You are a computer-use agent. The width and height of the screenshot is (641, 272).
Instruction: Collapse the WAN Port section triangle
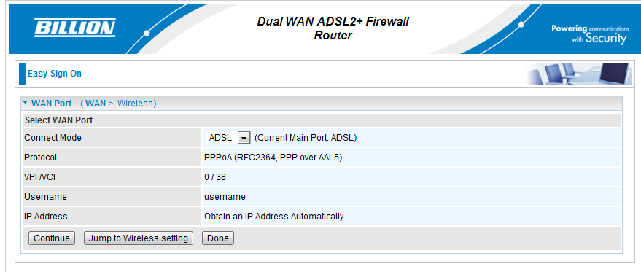(x=26, y=103)
